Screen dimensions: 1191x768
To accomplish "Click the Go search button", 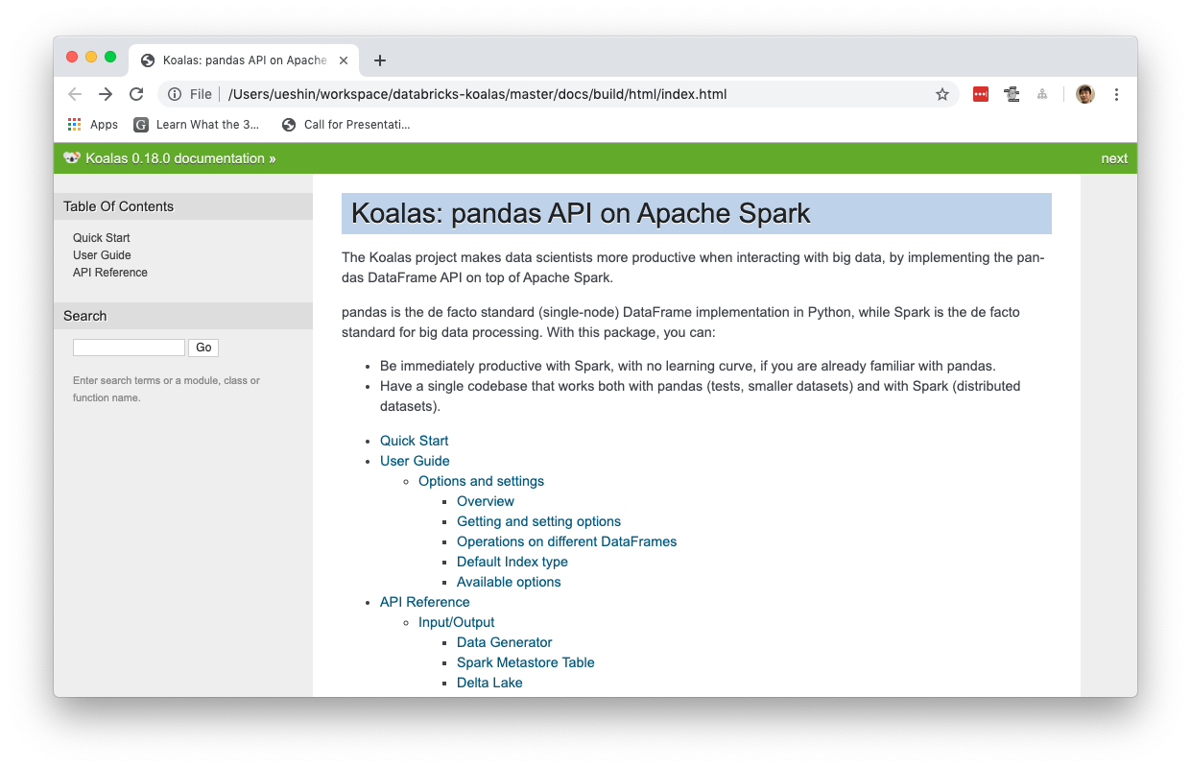I will (203, 348).
